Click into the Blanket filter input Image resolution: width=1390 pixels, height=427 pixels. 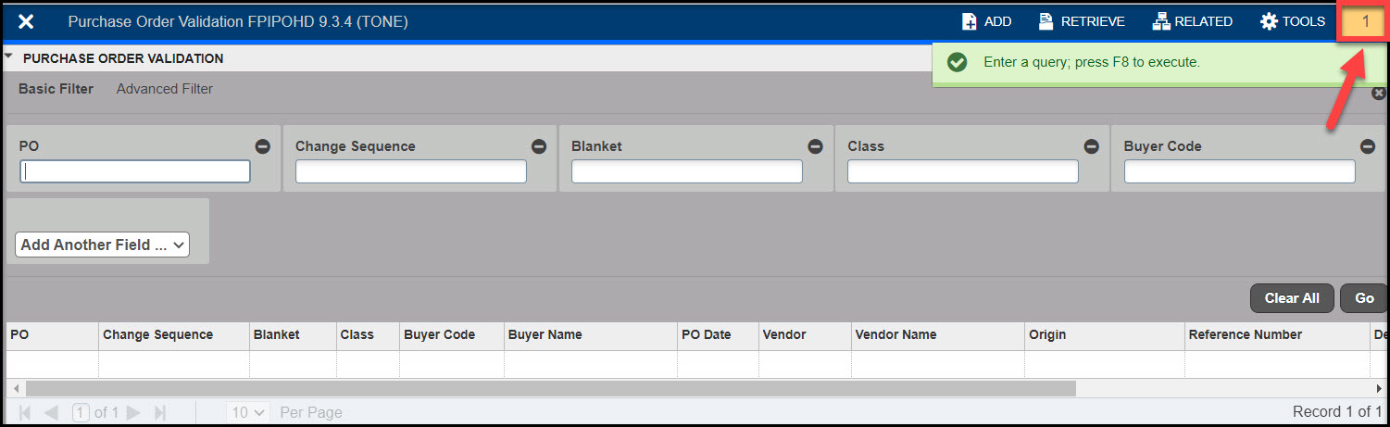pos(687,171)
